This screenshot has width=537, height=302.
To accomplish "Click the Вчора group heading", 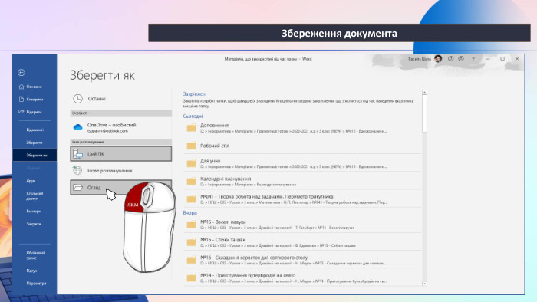I will (x=189, y=213).
